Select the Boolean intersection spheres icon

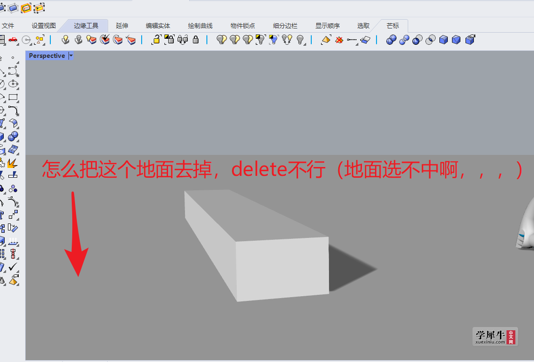point(417,40)
